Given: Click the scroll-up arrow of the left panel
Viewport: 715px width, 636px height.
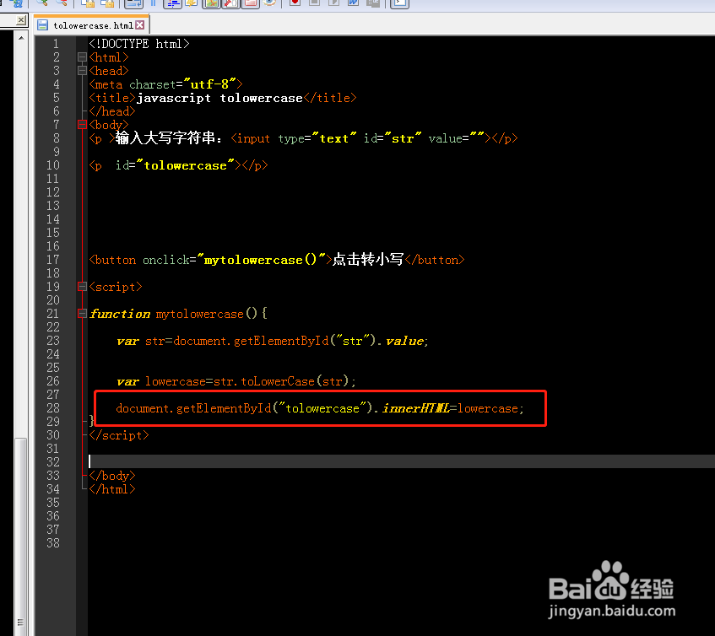Looking at the screenshot, I should 21,38.
